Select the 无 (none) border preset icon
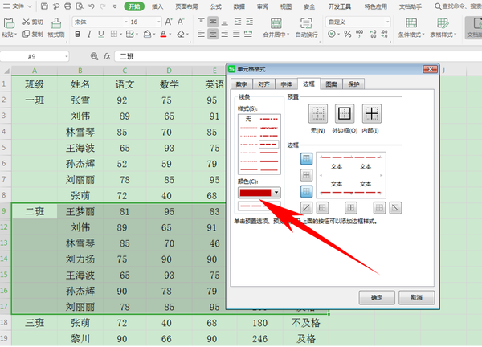This screenshot has width=482, height=347. click(x=318, y=115)
